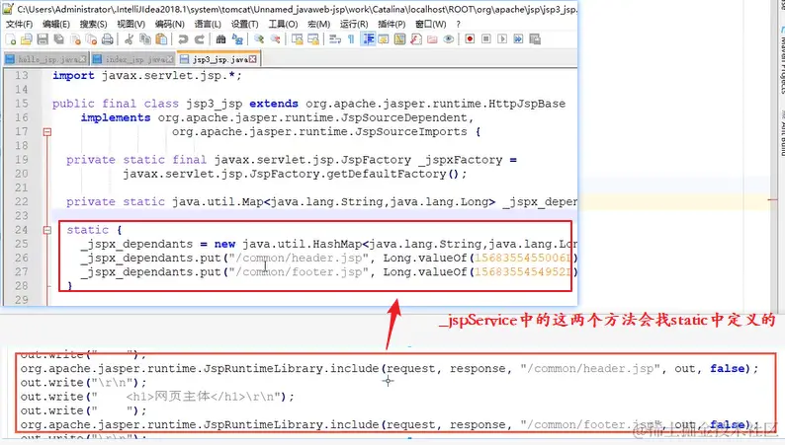Click the Stop Recording macro icon
Viewport: 785px width, 445px height.
[485, 38]
